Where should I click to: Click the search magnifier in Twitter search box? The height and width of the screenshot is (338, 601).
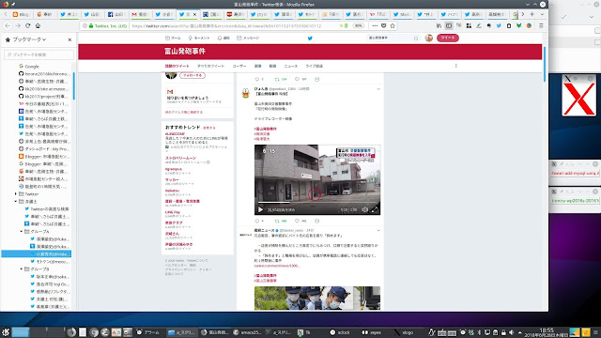416,38
